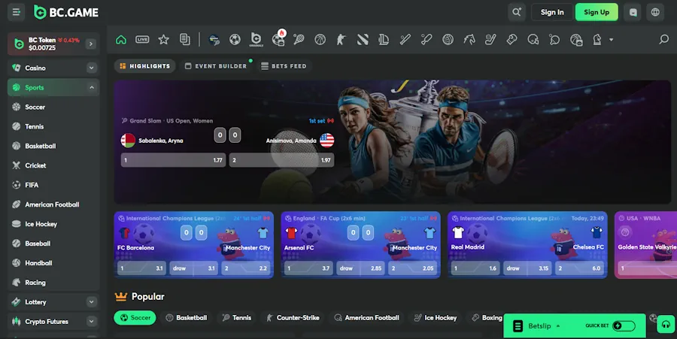Select the basketball icon in the sports bar
The height and width of the screenshot is (339, 677).
tap(320, 40)
